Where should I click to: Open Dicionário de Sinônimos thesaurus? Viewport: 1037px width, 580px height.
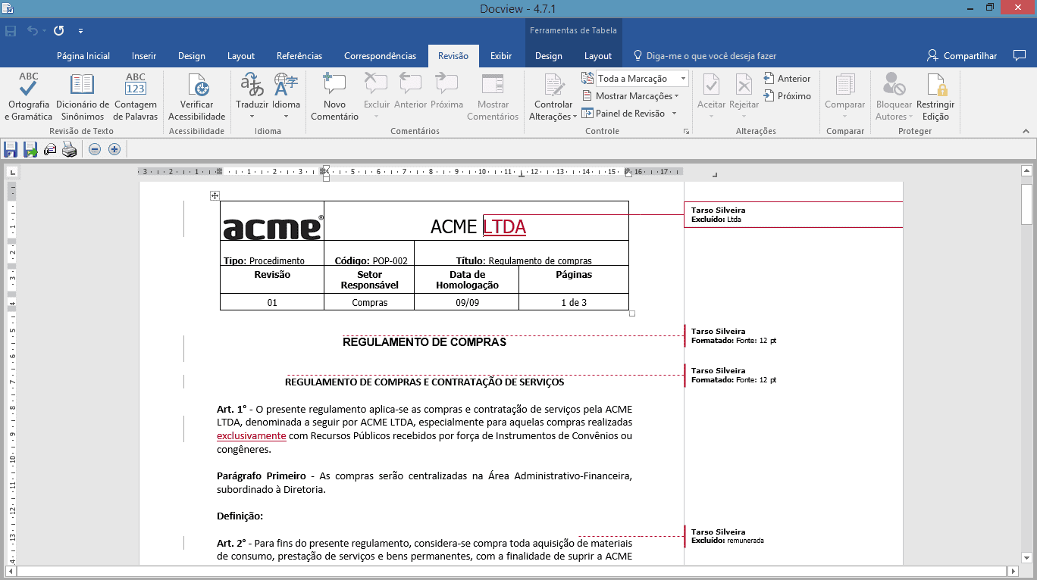(x=83, y=96)
